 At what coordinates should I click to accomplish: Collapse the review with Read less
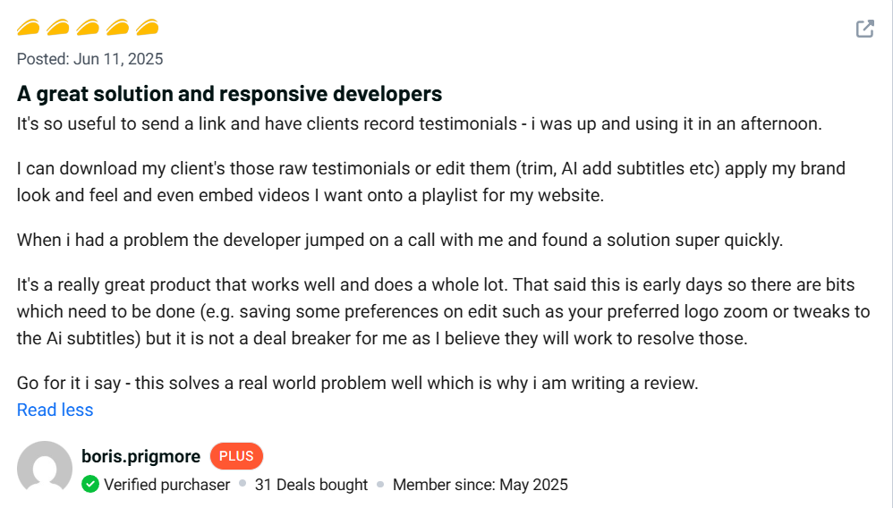[55, 410]
